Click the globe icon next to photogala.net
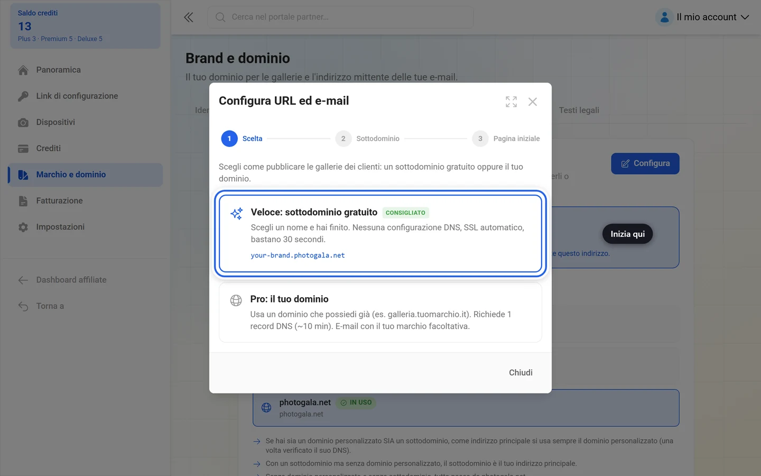 pyautogui.click(x=266, y=408)
